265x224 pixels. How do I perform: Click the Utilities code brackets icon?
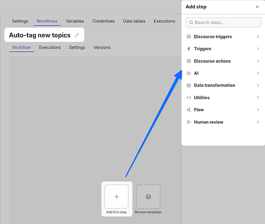coord(189,97)
